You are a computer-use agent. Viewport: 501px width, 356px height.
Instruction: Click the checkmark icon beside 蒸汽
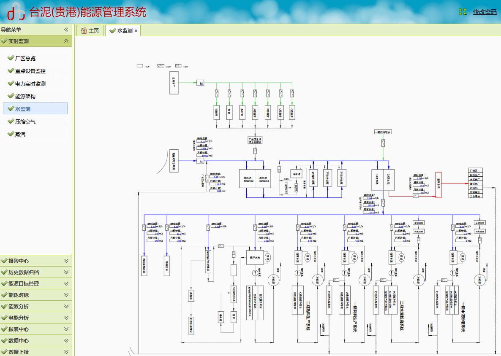coord(11,134)
